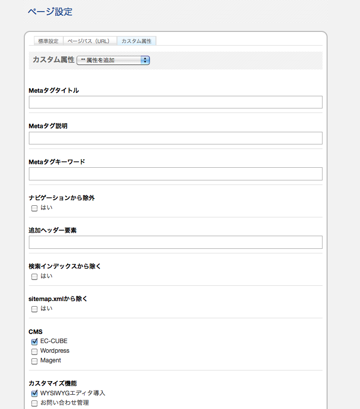Click the Metaタグタイトル input field
This screenshot has width=360, height=409.
click(x=175, y=102)
